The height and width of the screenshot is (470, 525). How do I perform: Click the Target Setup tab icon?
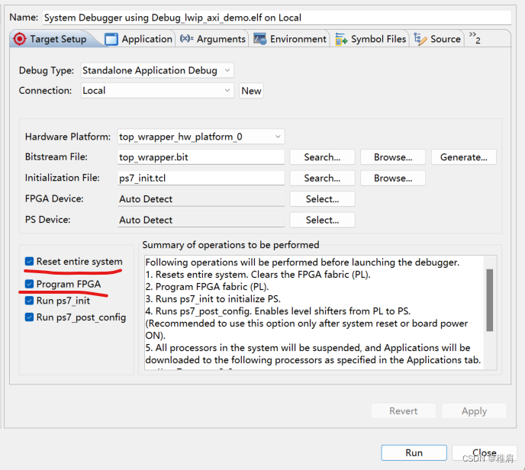click(x=19, y=39)
